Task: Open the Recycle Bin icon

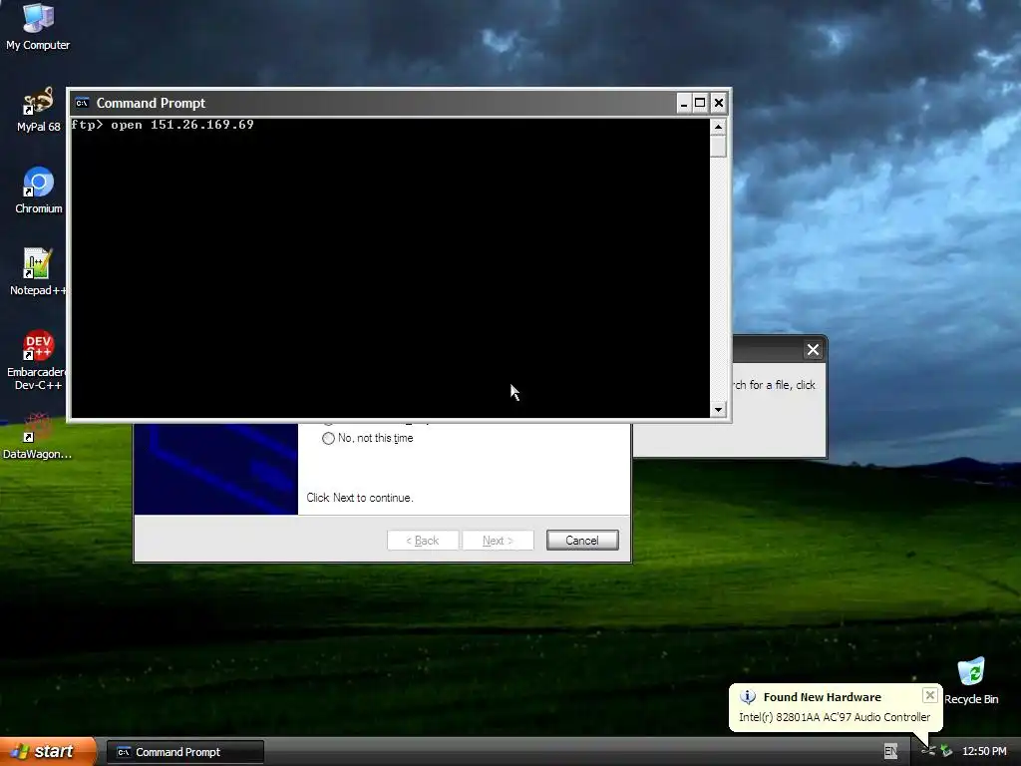Action: tap(971, 681)
